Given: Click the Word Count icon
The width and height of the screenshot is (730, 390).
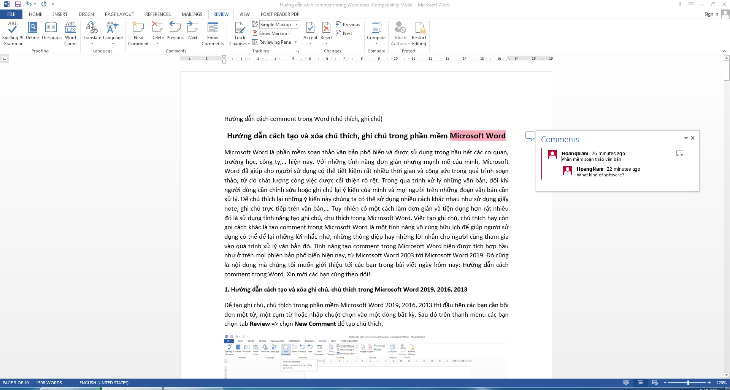Looking at the screenshot, I should (x=70, y=29).
